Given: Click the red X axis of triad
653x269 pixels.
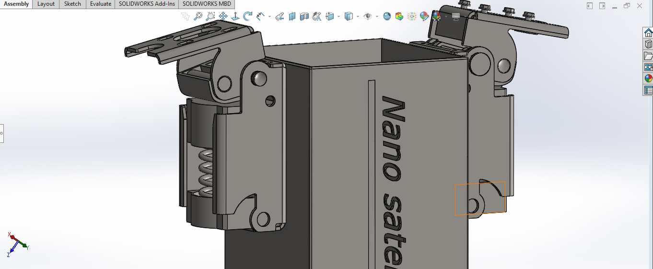Looking at the screenshot, I should click(x=13, y=237).
